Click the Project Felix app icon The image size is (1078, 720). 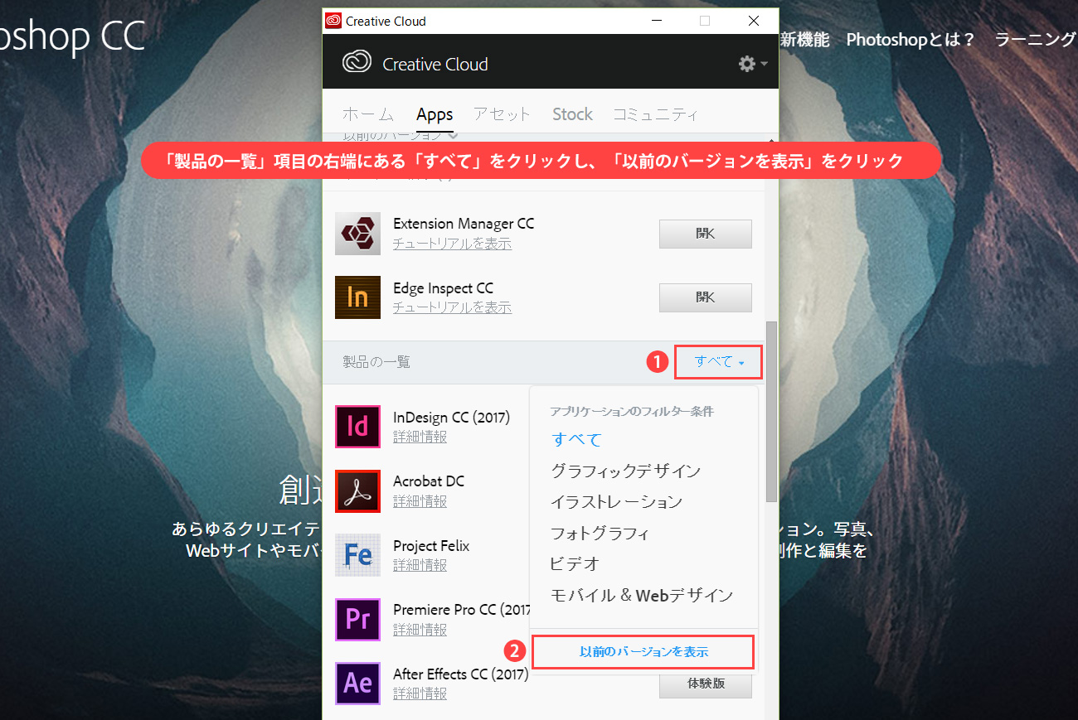click(x=357, y=555)
